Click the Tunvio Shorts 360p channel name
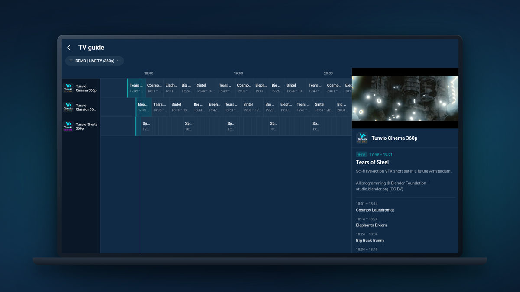520x292 pixels. pyautogui.click(x=87, y=126)
